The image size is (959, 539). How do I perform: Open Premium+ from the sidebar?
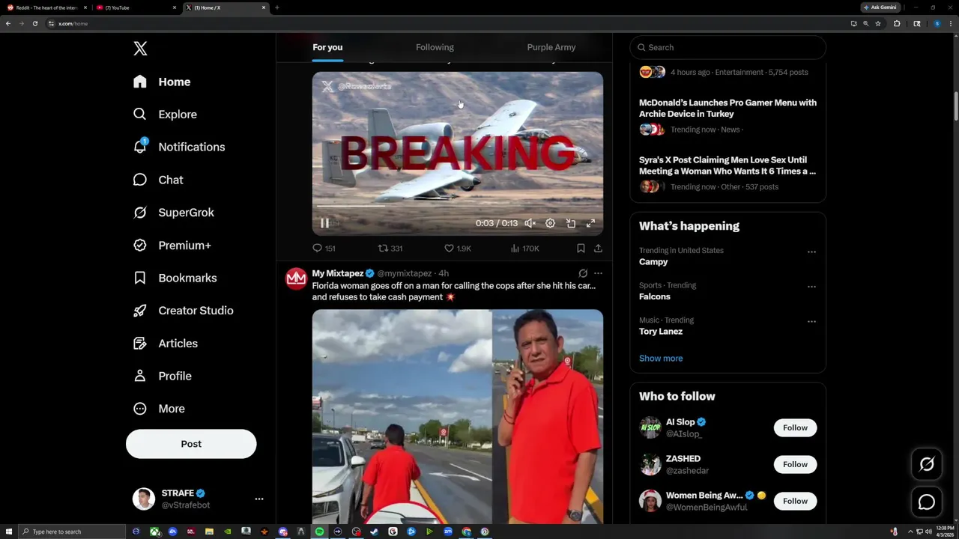click(172, 246)
